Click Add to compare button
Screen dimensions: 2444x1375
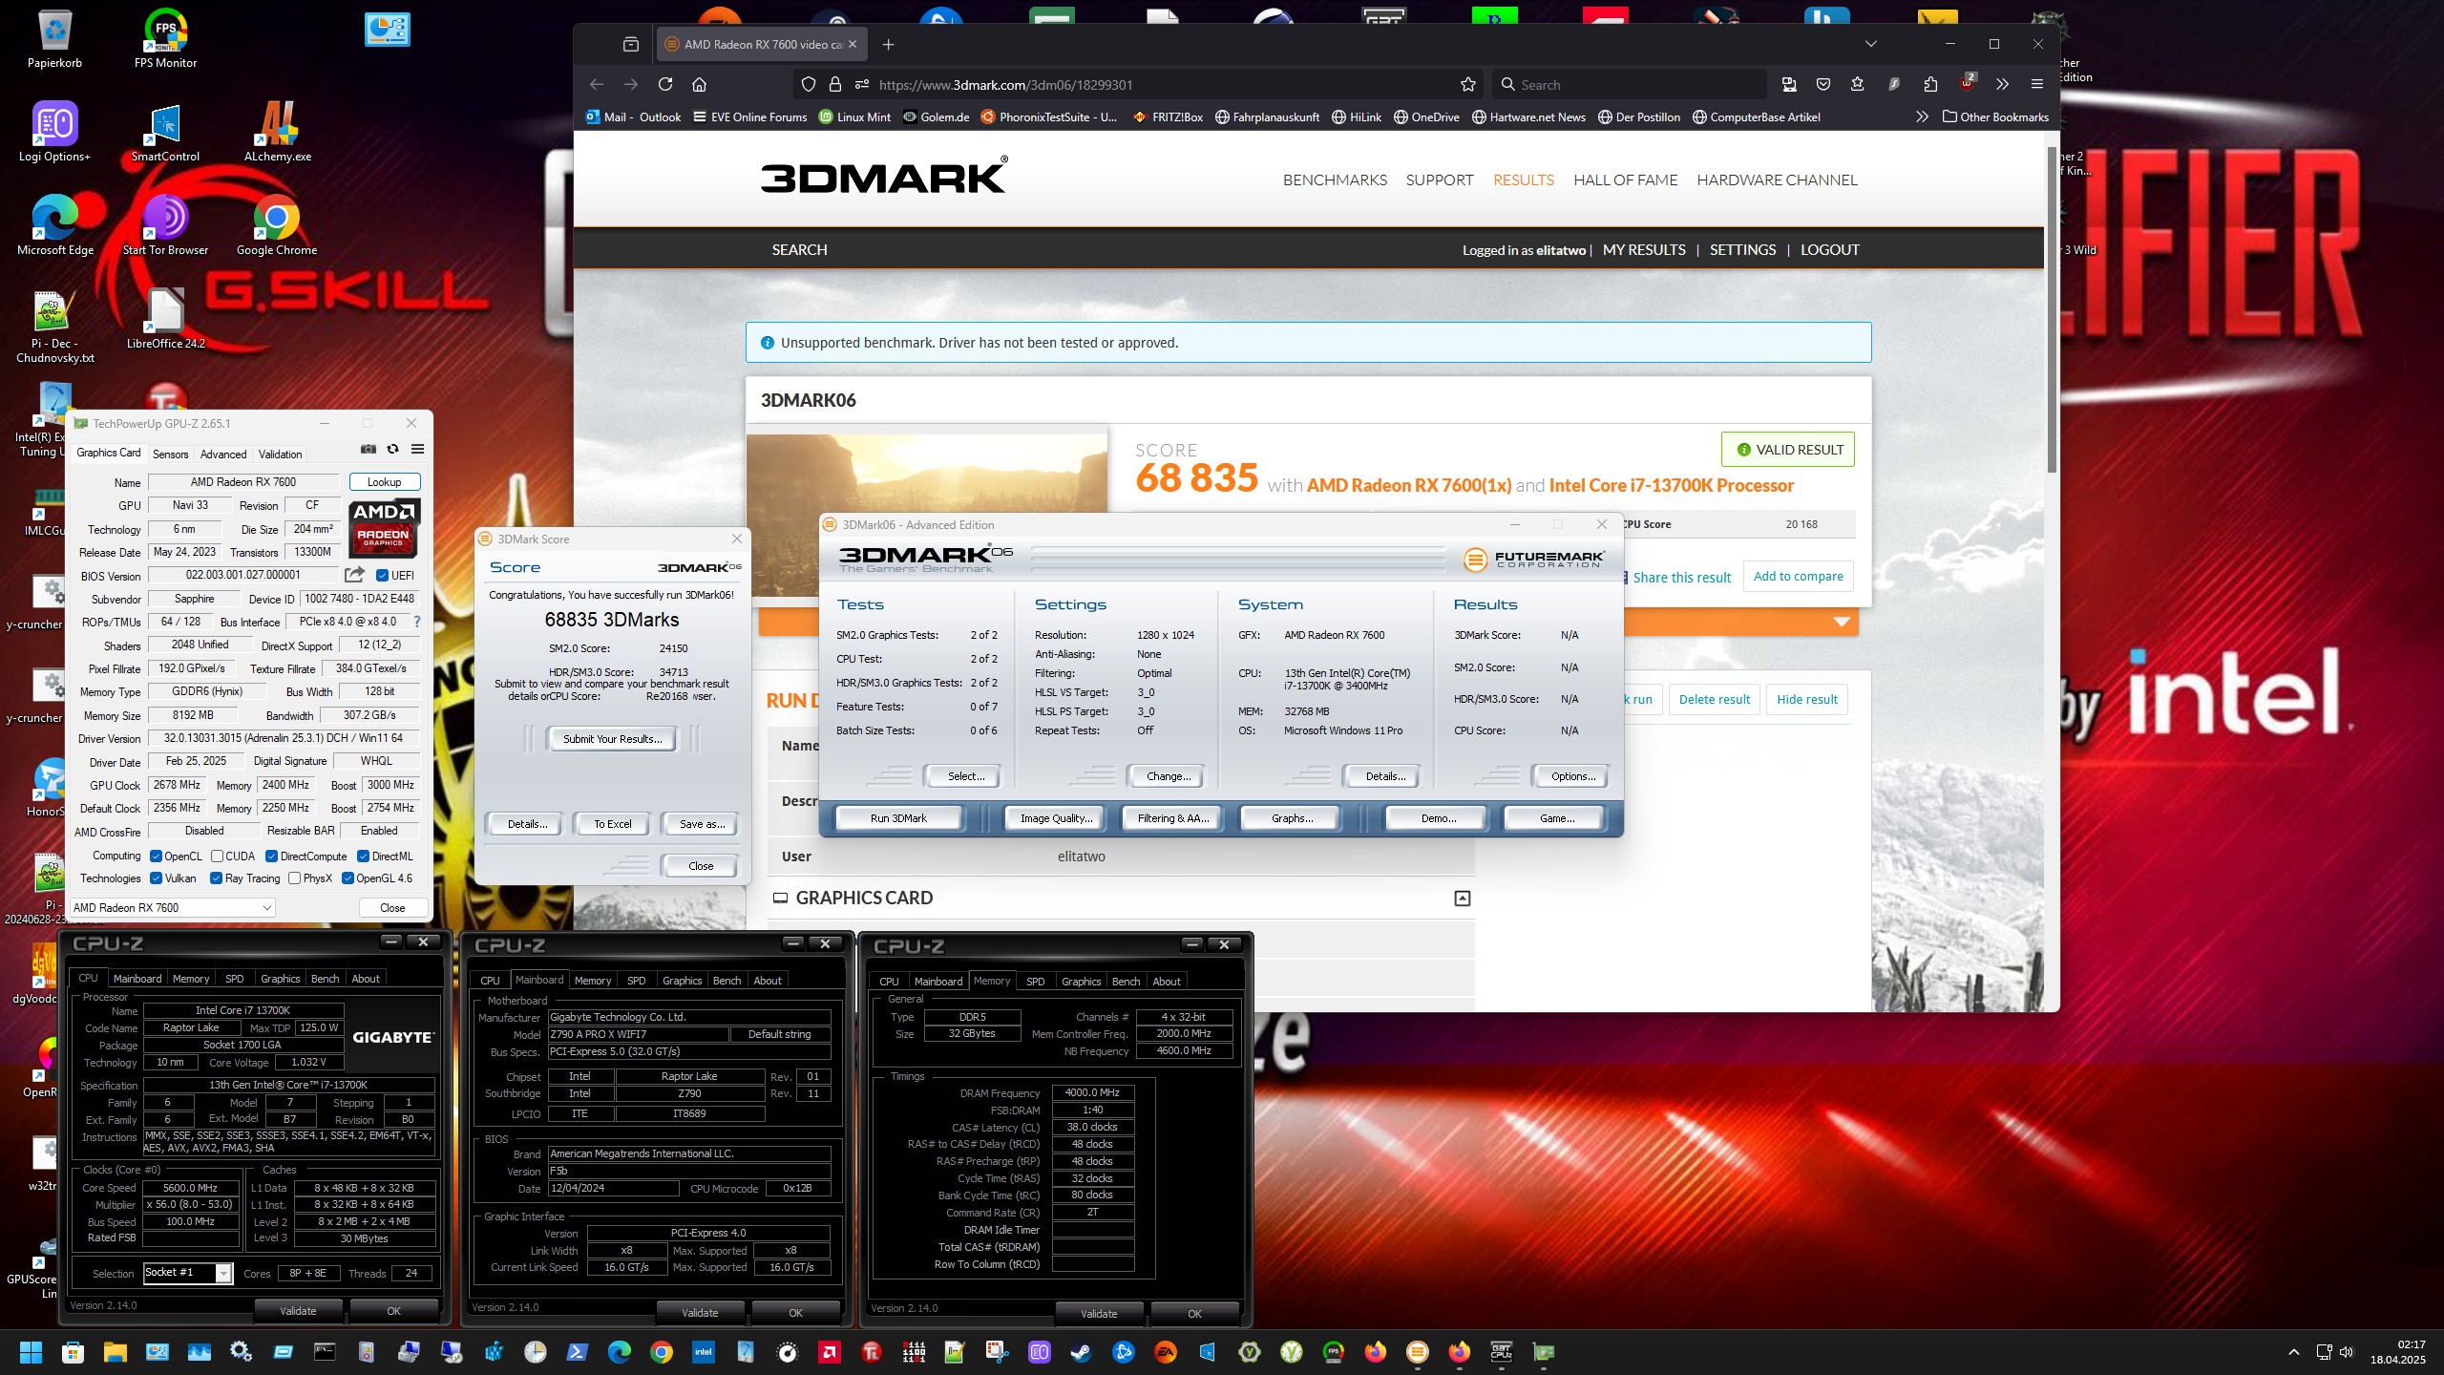[1798, 576]
